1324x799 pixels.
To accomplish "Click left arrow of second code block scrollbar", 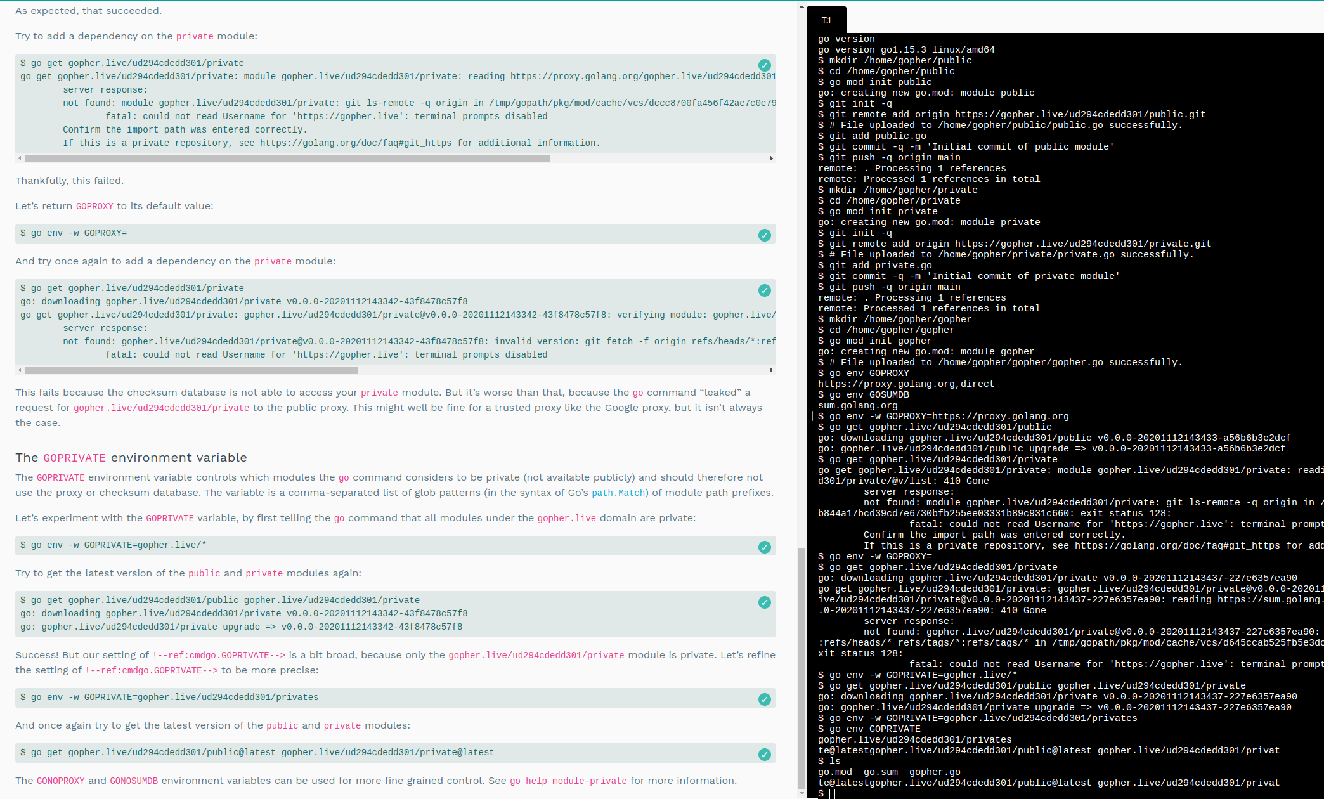I will (20, 370).
